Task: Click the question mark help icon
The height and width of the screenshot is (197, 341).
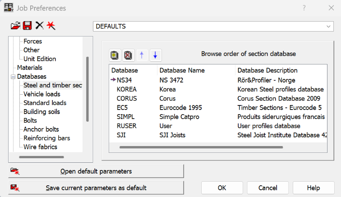Action: tap(304, 8)
